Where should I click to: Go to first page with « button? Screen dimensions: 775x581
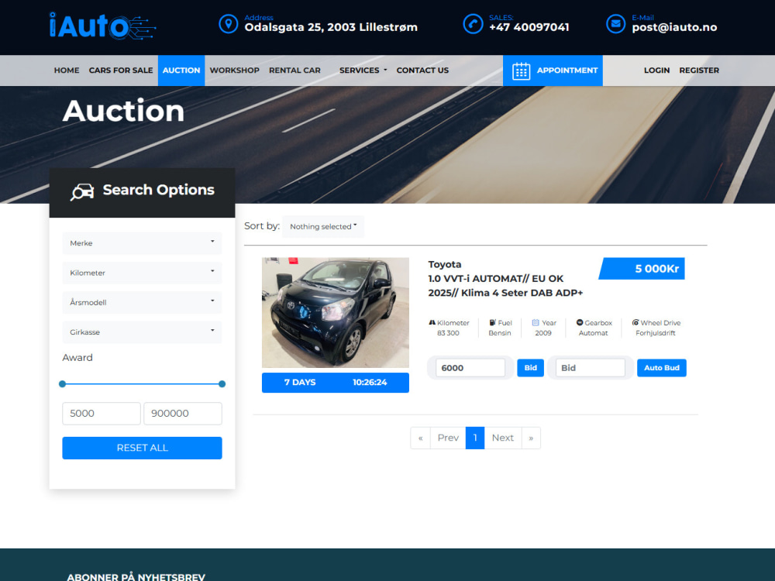[421, 438]
